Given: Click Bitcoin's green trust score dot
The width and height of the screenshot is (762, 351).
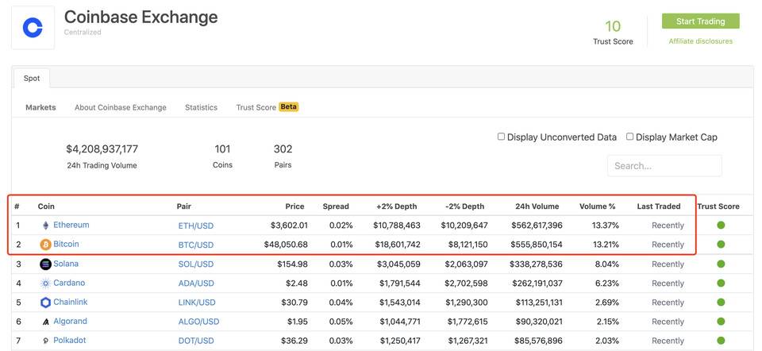Looking at the screenshot, I should pos(721,244).
